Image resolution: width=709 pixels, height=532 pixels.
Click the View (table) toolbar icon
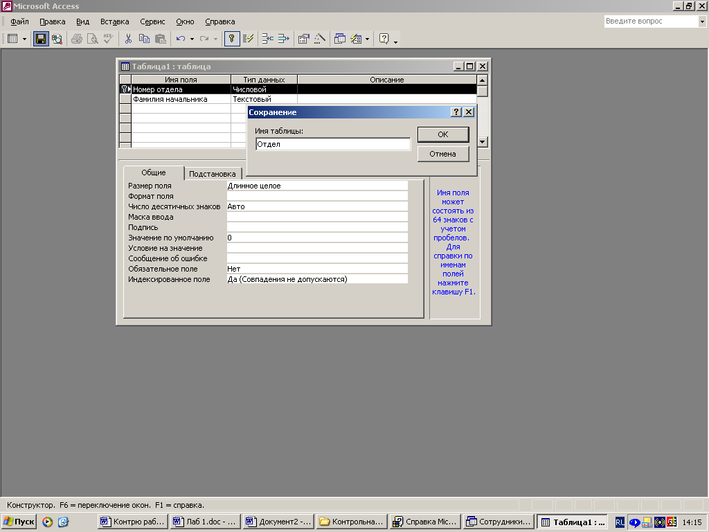[12, 39]
